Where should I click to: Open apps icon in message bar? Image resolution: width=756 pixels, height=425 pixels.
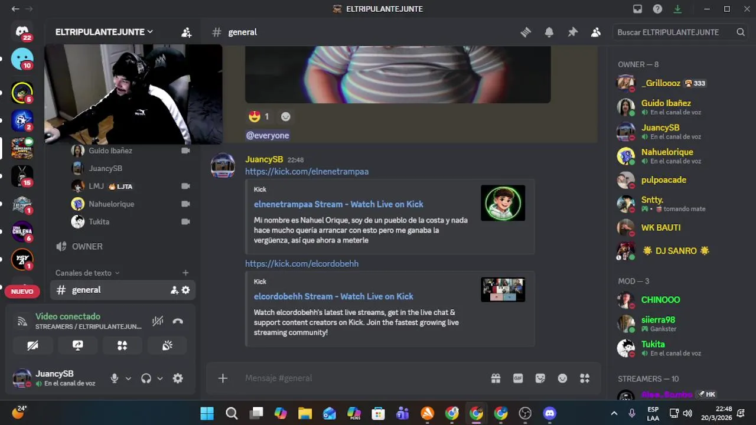tap(585, 378)
